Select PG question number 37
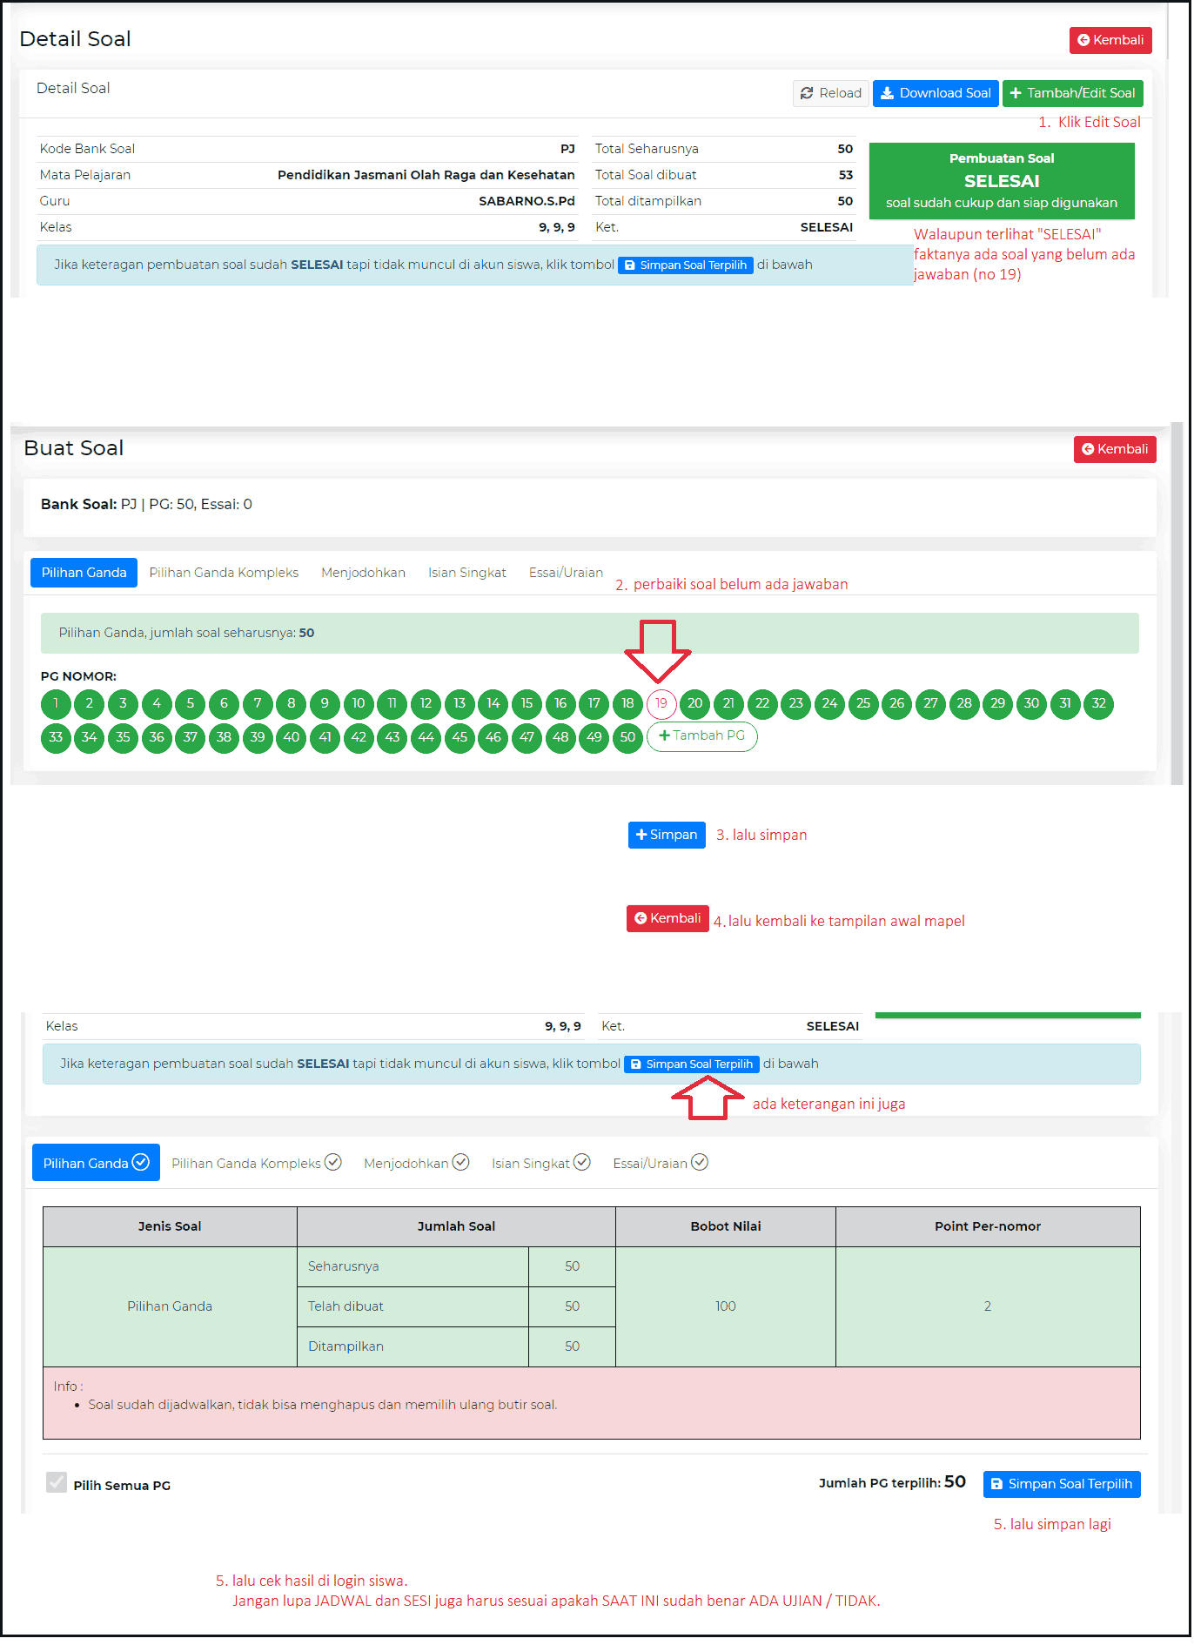Screen dimensions: 1194x1645 [191, 739]
